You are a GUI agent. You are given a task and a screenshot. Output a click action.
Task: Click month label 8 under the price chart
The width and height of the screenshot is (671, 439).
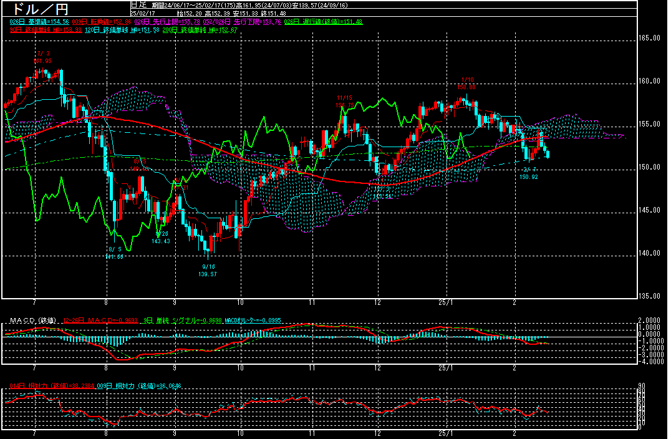pos(106,302)
